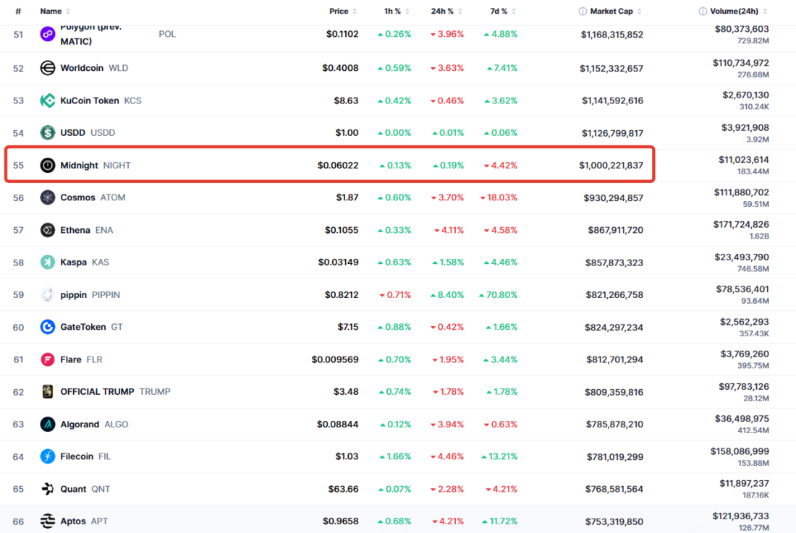Click the Volume(24h) info icon
Viewport: 796px width, 533px height.
pos(703,11)
